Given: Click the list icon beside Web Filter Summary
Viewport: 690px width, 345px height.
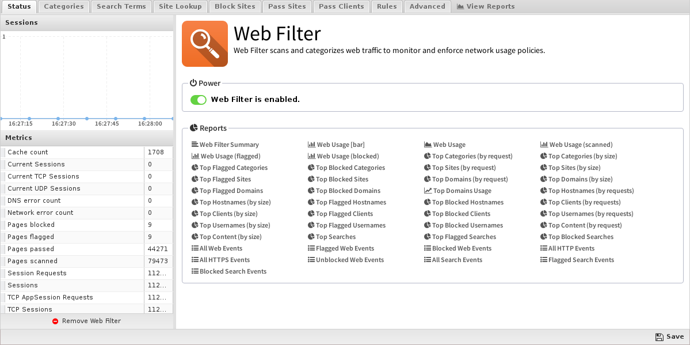Looking at the screenshot, I should [x=195, y=145].
